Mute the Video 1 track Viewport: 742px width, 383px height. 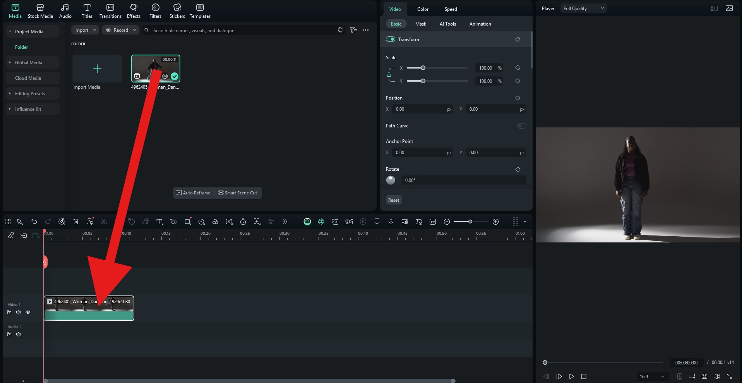19,312
